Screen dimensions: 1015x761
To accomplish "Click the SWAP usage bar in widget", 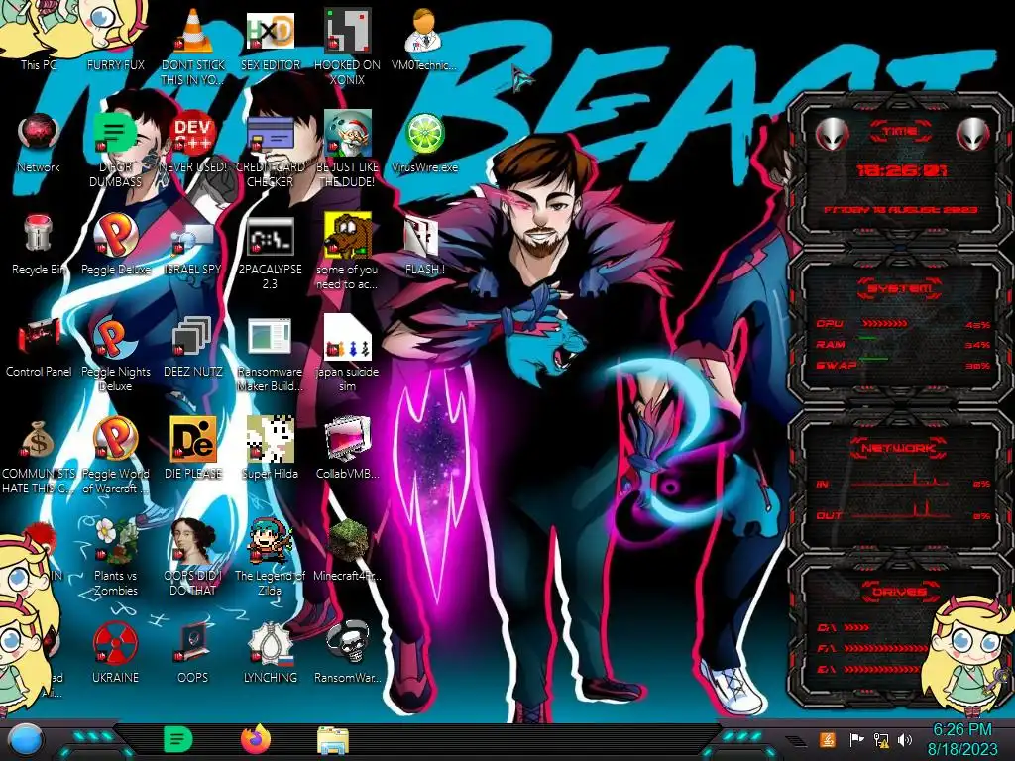I will pos(873,359).
